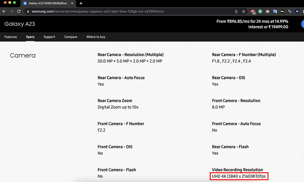Bookmark the page using the star icon
304x182 pixels.
[x=243, y=11]
